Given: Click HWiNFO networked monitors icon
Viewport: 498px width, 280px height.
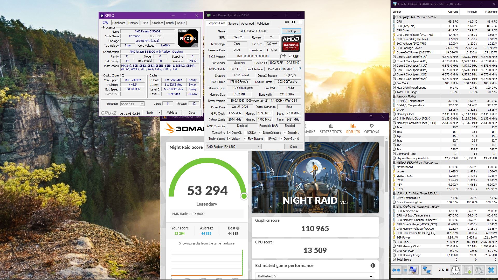Looking at the screenshot, I should tap(426, 270).
